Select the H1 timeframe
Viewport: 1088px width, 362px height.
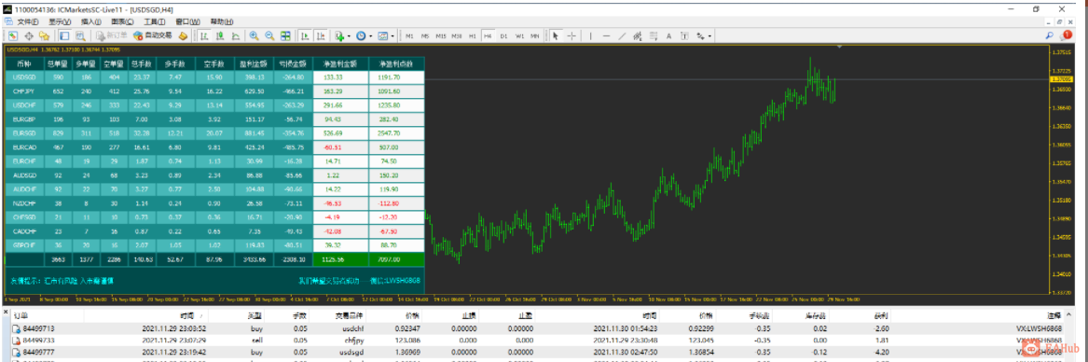coord(473,35)
